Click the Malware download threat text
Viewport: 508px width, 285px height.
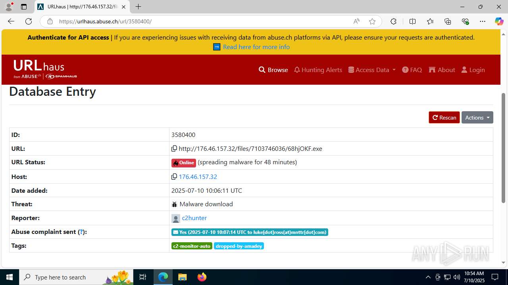tap(206, 204)
